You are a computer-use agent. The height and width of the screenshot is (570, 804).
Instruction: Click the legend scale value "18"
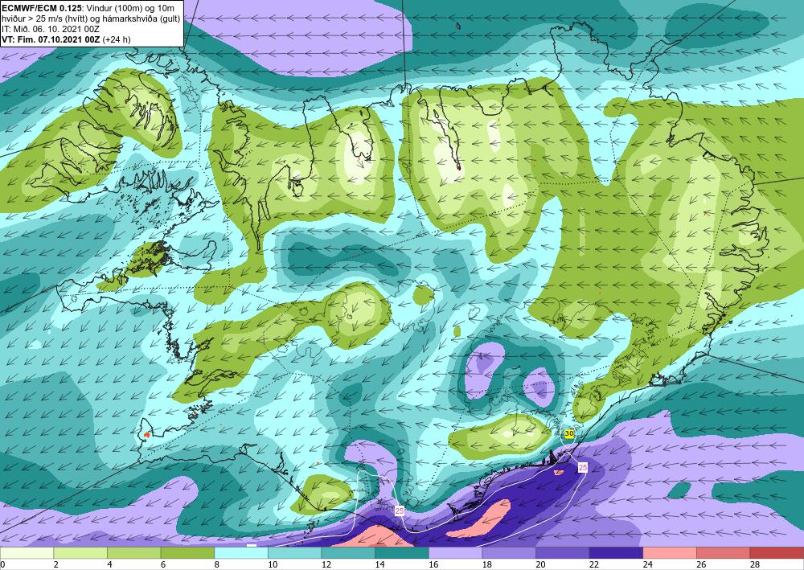pos(486,564)
